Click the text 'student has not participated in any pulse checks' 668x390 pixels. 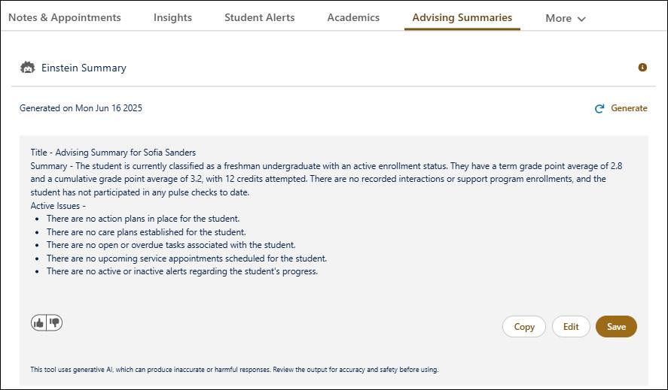(x=140, y=192)
